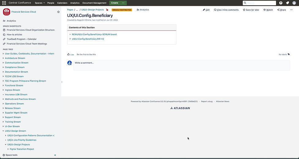Expand User Guides, Cookbooks, Documentation tree node
The image size is (299, 159).
(3, 54)
